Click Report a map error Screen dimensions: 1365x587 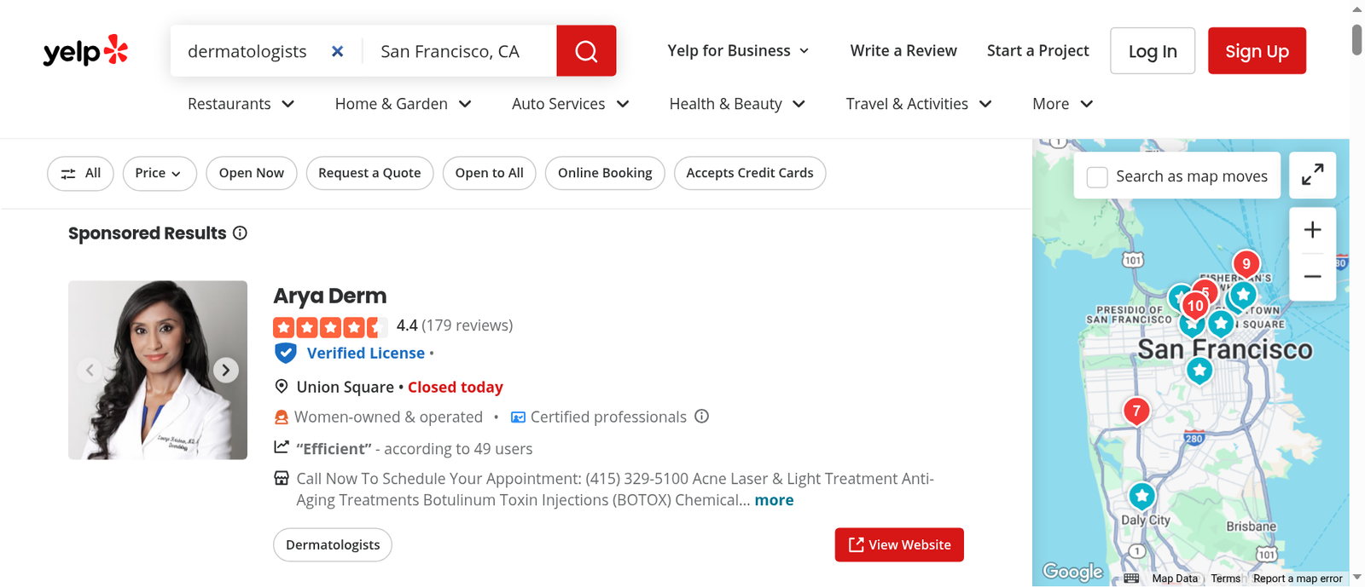(1298, 578)
